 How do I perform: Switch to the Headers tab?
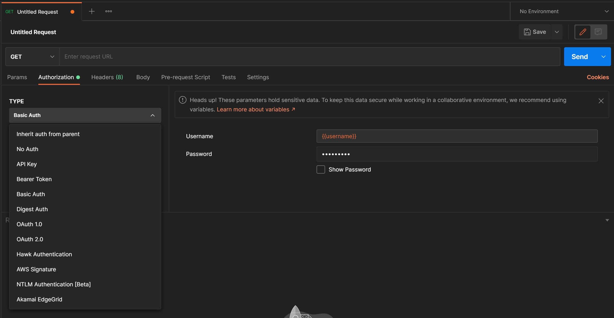click(x=107, y=77)
